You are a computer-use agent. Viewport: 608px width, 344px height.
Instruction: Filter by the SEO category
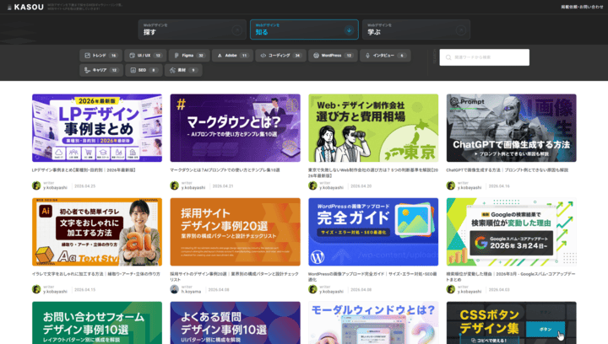click(144, 70)
